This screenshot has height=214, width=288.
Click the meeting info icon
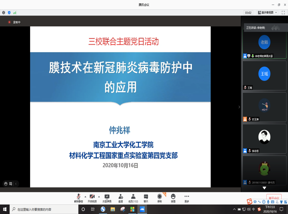[4, 13]
